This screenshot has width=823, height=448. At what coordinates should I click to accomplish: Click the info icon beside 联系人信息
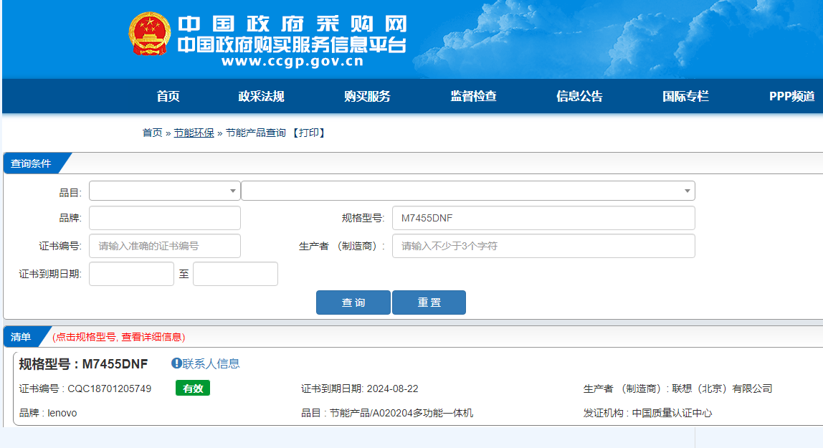(176, 363)
